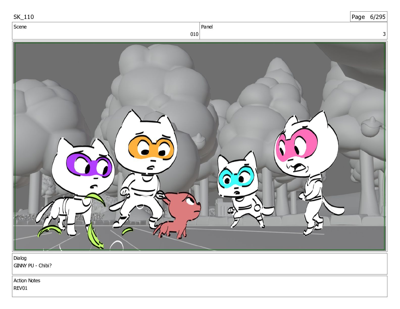This screenshot has width=400, height=309.
Task: Click the Scene label
Action: point(20,27)
